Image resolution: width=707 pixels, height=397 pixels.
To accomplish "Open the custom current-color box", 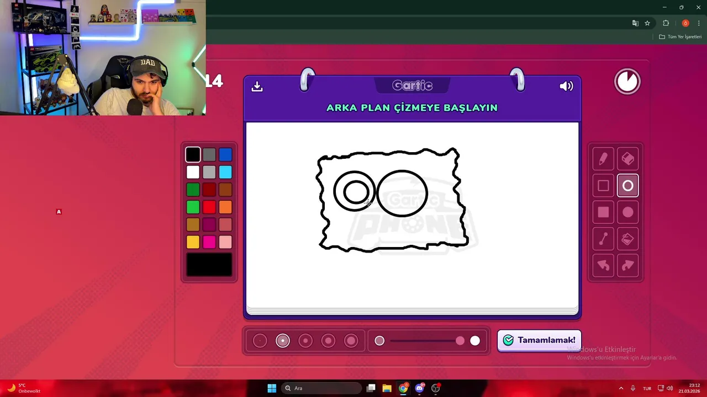I will click(209, 265).
